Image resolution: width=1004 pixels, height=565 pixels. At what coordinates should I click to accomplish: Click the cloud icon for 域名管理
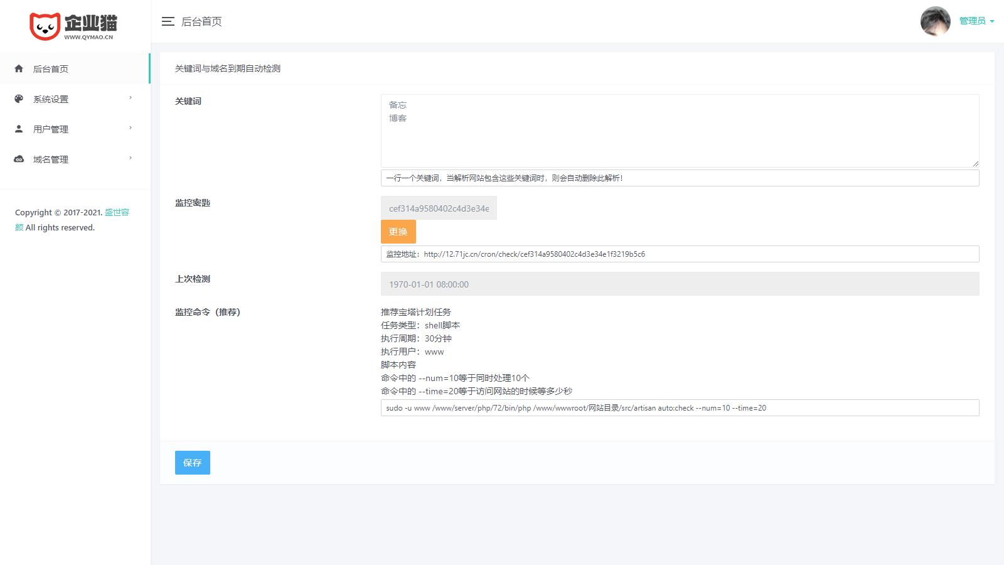point(19,159)
